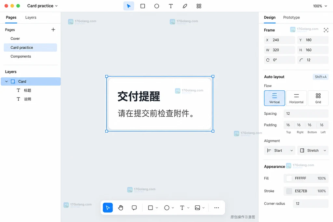Click the Stroke opacity 100% value
The height and width of the screenshot is (222, 333).
321,191
